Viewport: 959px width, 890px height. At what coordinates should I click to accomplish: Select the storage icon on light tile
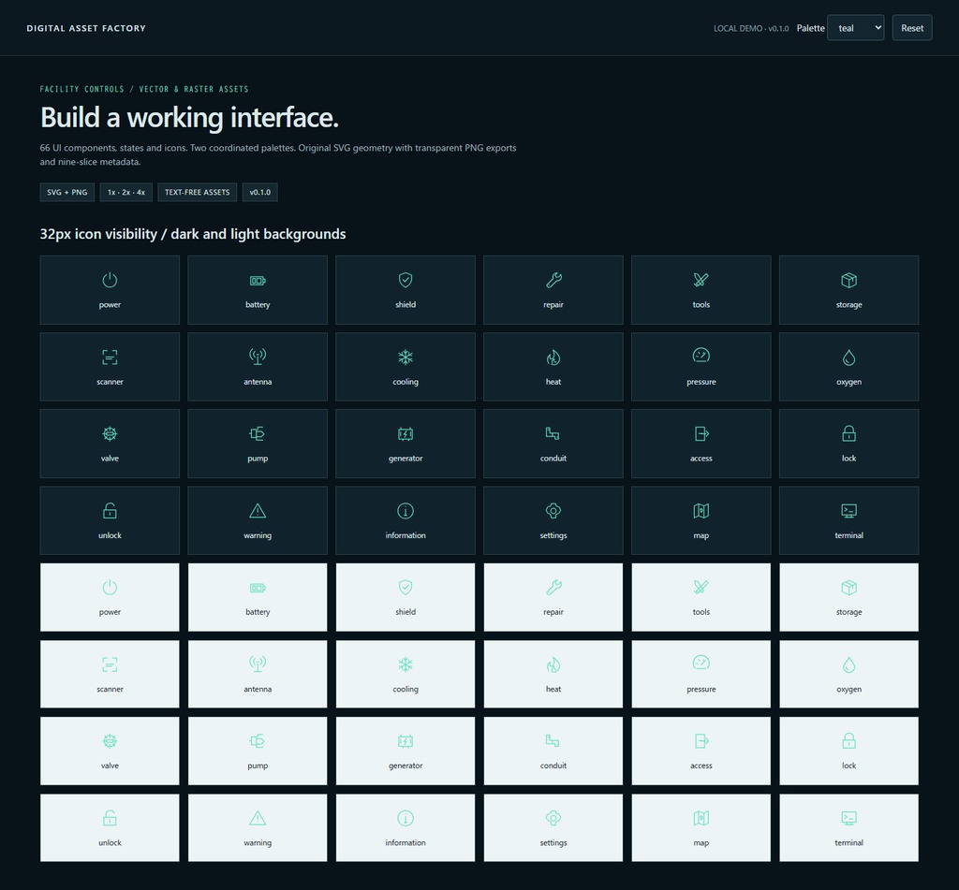click(848, 588)
